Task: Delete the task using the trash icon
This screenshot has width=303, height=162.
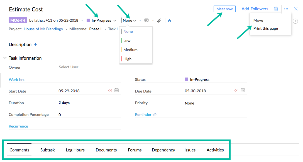Action: [x=276, y=9]
